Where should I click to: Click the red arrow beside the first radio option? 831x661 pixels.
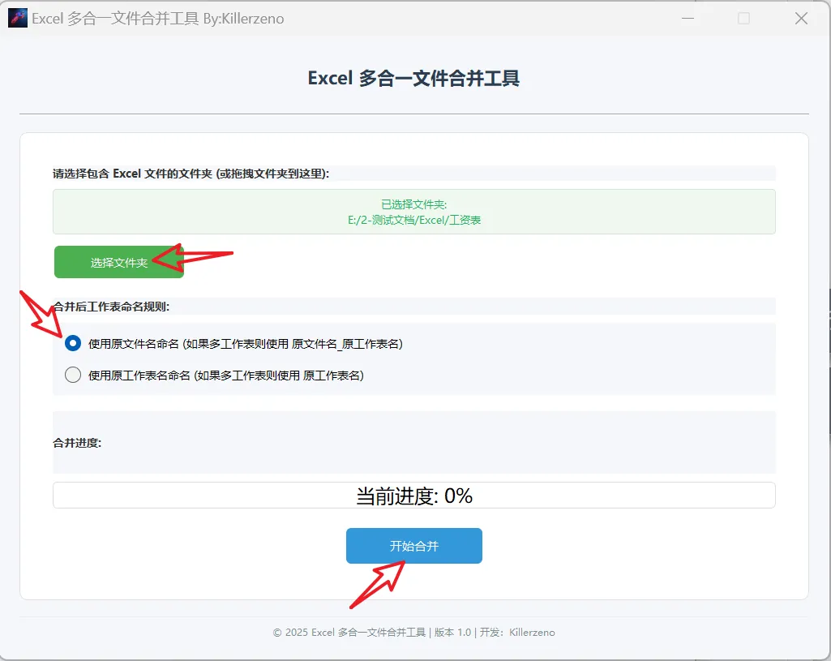(41, 313)
